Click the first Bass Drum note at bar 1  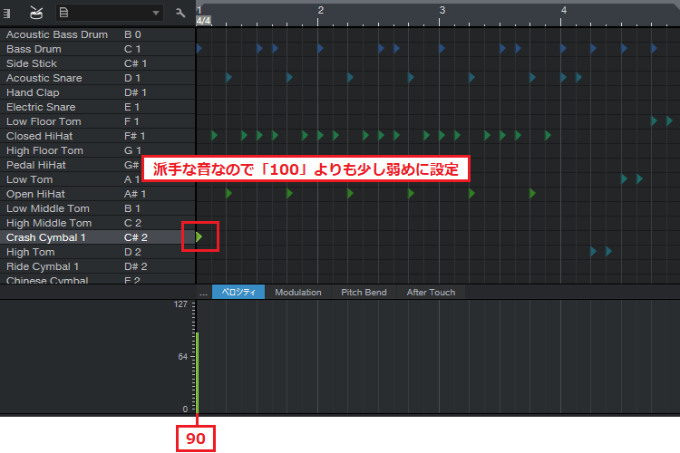pyautogui.click(x=199, y=48)
